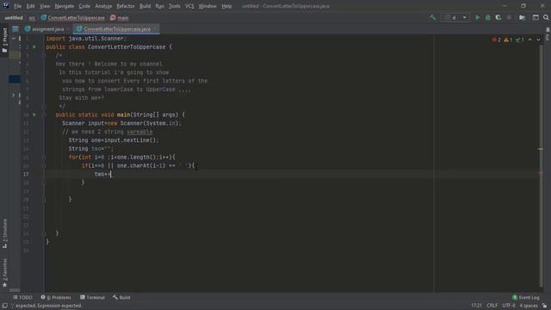Click the main method breadcrumb
Screen dimensions: 551x310
(x=120, y=17)
